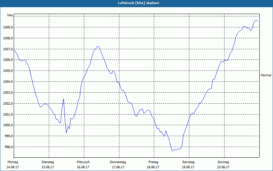Click the 'Samstag' day label
Screen dimensions: 273x171
tap(188, 162)
